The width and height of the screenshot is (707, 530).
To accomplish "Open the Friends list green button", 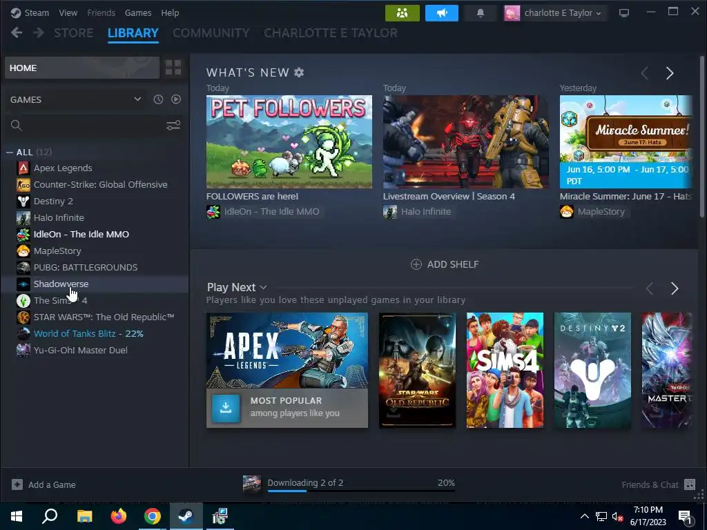I will tap(403, 13).
